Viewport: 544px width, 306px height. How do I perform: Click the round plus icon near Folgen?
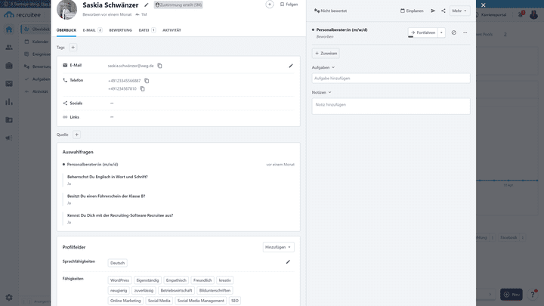pyautogui.click(x=270, y=5)
